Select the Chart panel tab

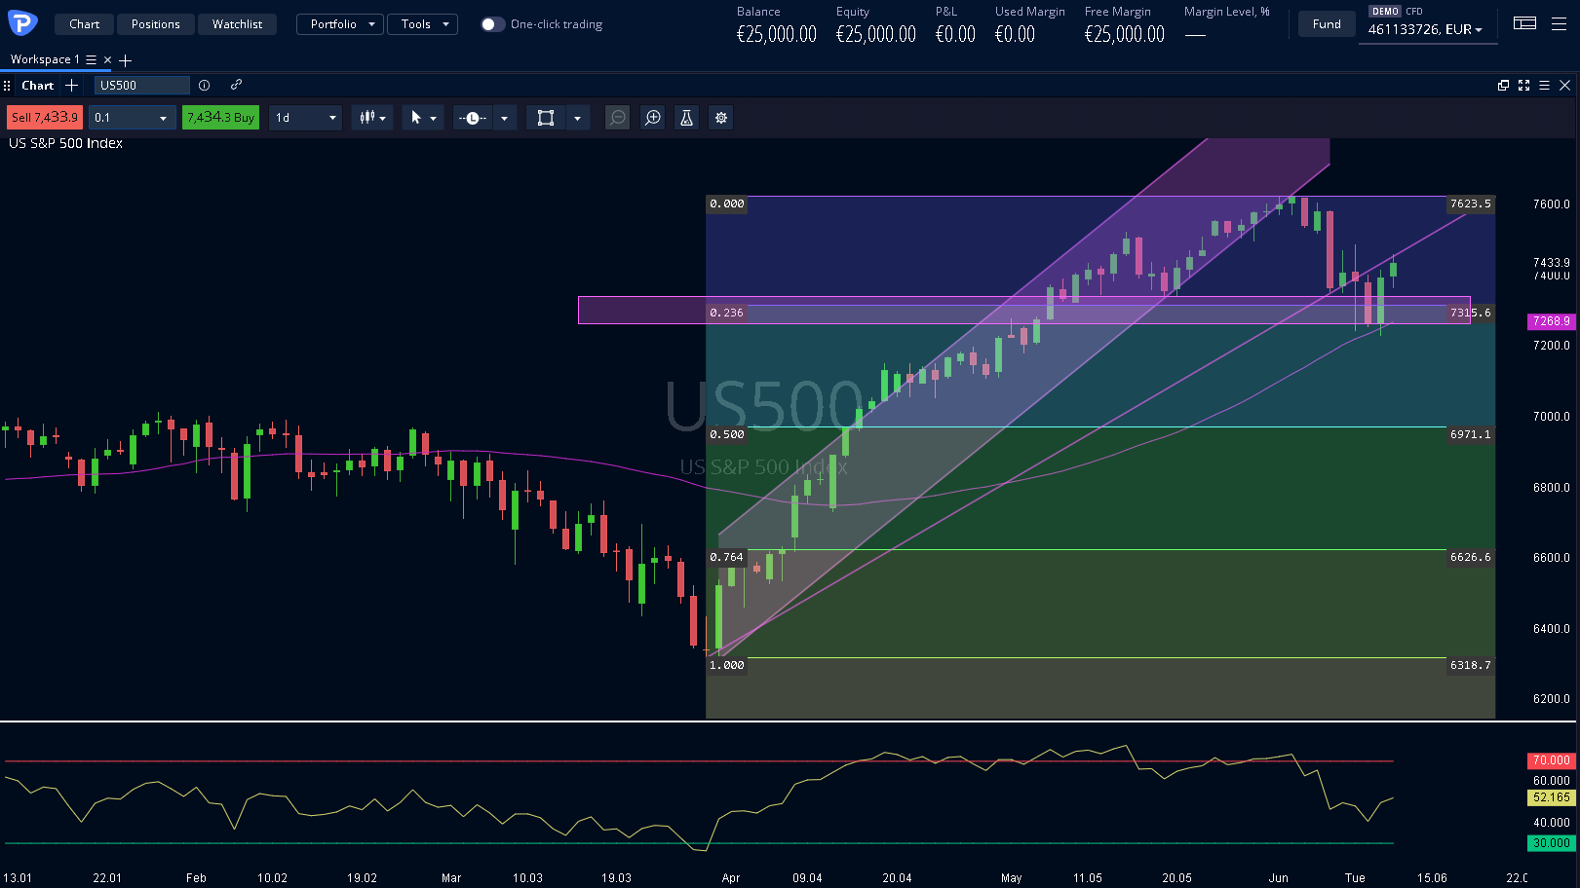click(x=38, y=86)
